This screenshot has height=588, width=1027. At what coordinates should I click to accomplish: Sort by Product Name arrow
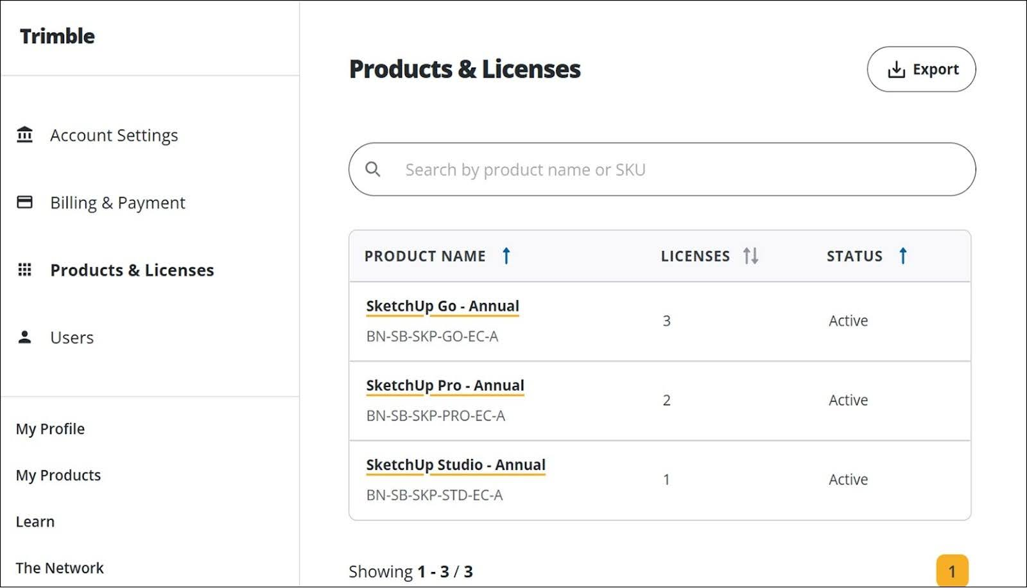pyautogui.click(x=506, y=255)
